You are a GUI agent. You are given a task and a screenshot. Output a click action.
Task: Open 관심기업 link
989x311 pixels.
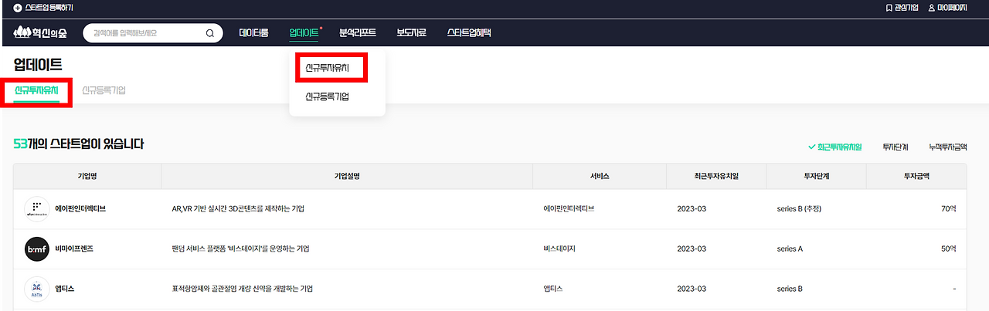(x=908, y=8)
